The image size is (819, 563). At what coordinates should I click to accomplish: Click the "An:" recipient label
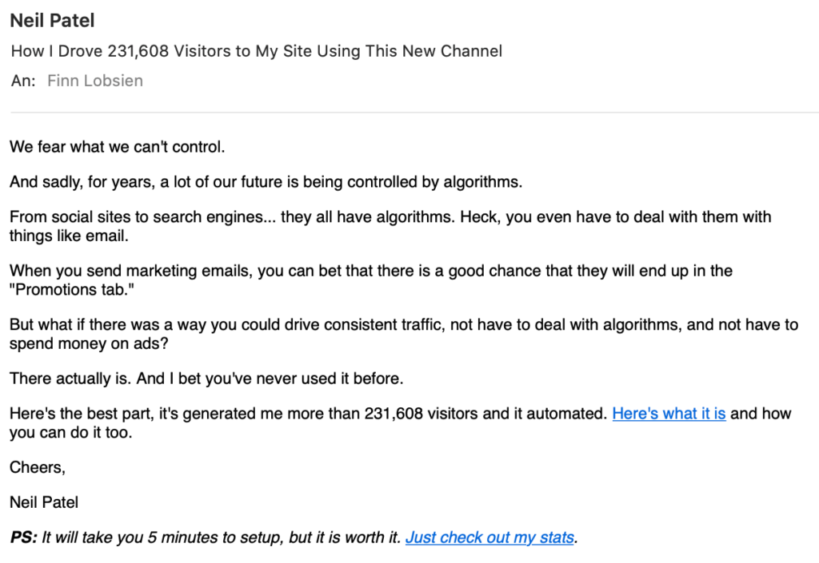click(x=23, y=81)
